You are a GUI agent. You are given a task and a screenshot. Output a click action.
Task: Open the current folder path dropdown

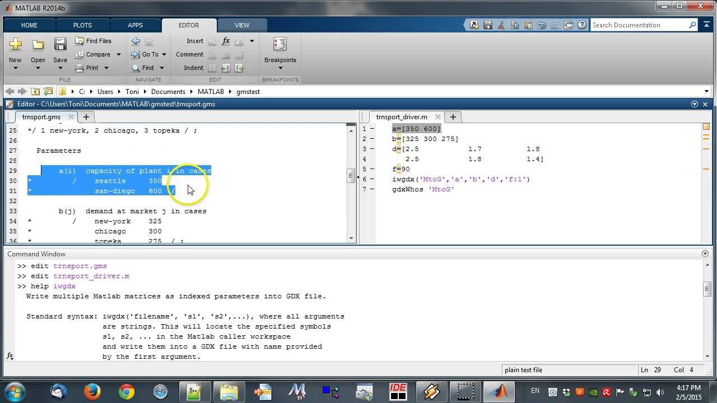pos(706,91)
